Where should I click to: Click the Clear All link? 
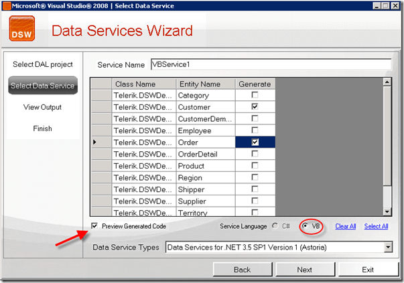(x=346, y=226)
